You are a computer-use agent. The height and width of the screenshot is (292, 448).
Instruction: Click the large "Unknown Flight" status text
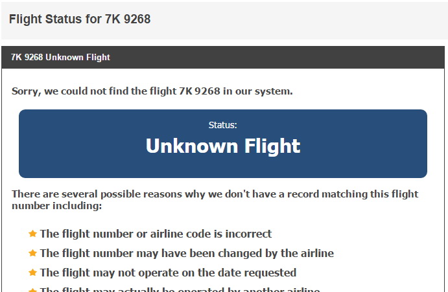[x=222, y=146]
